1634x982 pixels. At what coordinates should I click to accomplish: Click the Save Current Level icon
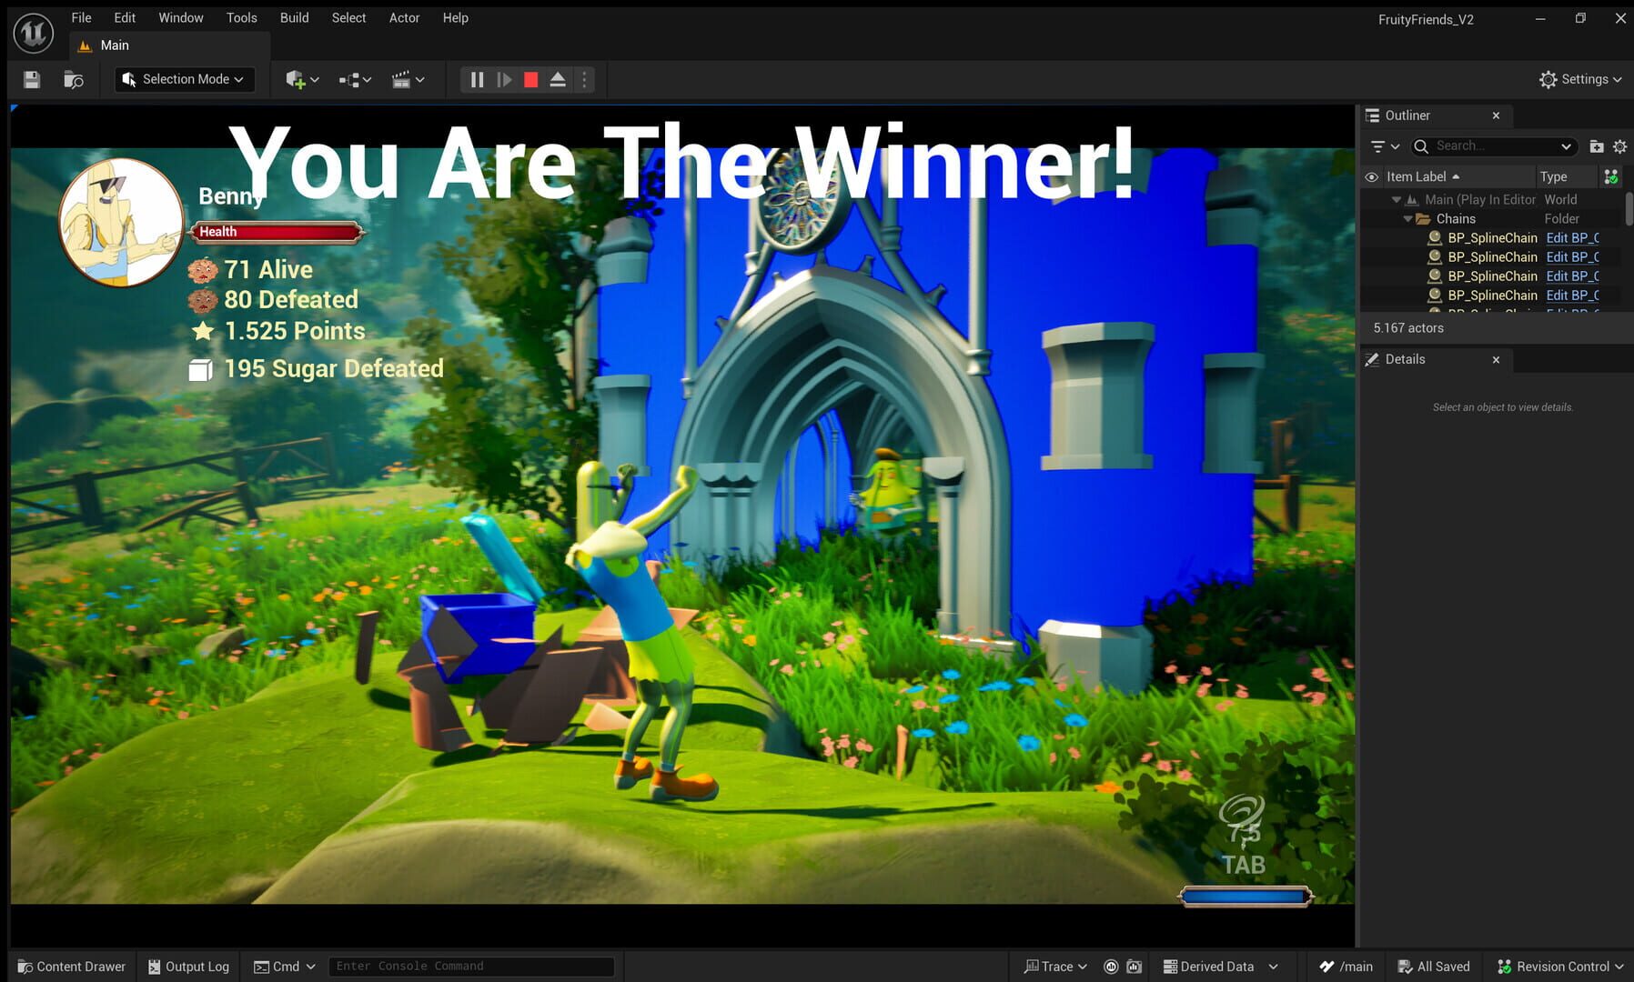31,79
